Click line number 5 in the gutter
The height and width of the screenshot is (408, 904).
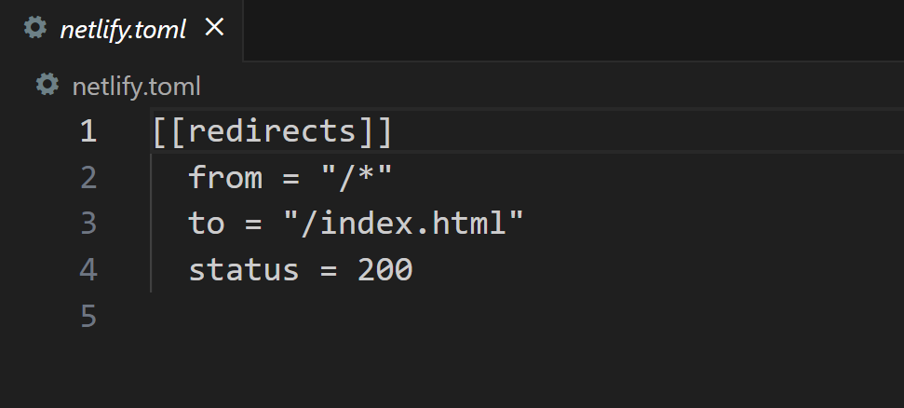(88, 316)
